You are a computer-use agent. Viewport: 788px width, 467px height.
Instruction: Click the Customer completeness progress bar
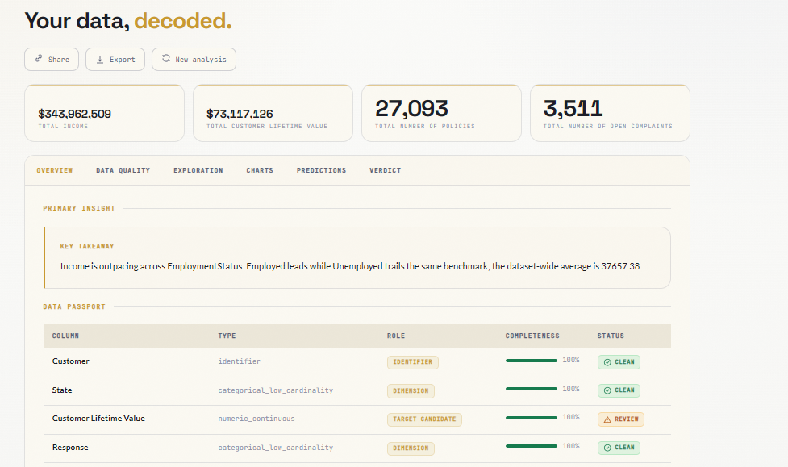click(x=532, y=361)
